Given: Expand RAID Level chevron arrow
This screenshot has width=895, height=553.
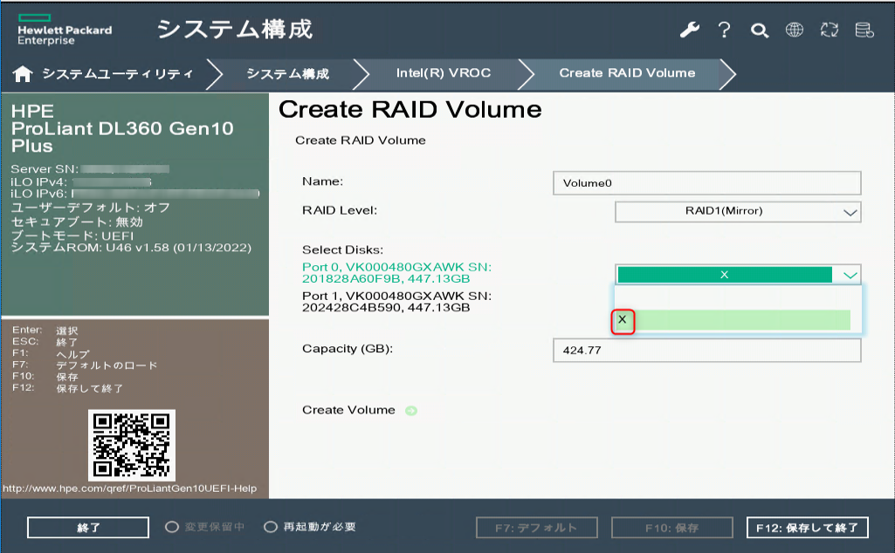Looking at the screenshot, I should (850, 213).
